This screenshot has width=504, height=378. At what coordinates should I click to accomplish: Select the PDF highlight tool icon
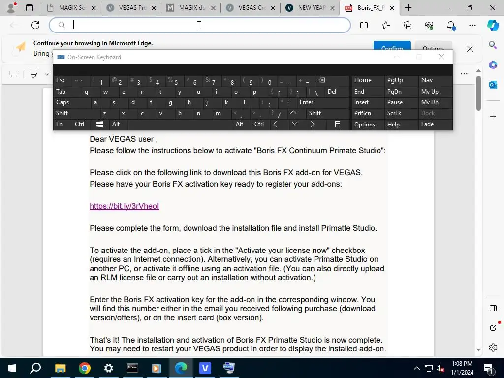pyautogui.click(x=34, y=74)
